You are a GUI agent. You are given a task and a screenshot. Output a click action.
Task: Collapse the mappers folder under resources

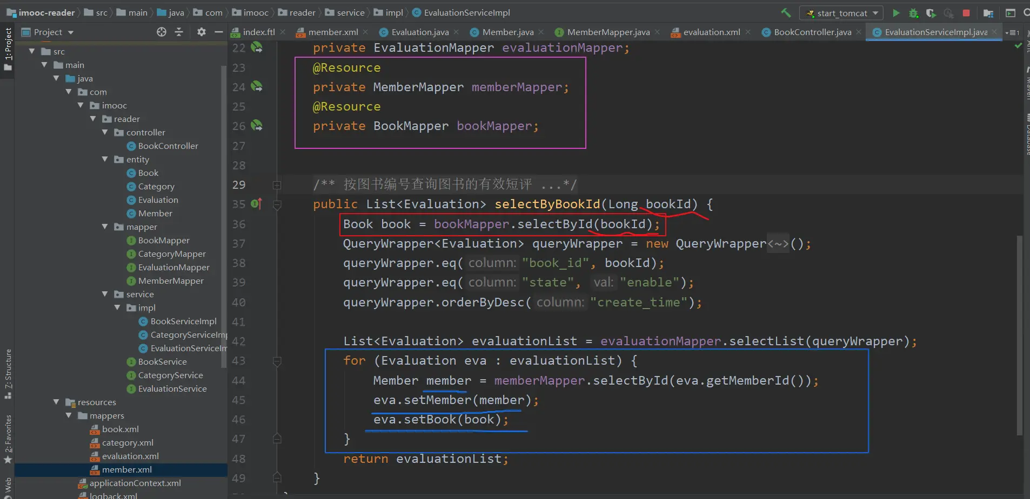69,415
